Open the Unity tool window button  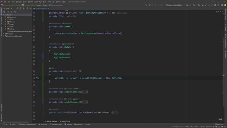88,124
